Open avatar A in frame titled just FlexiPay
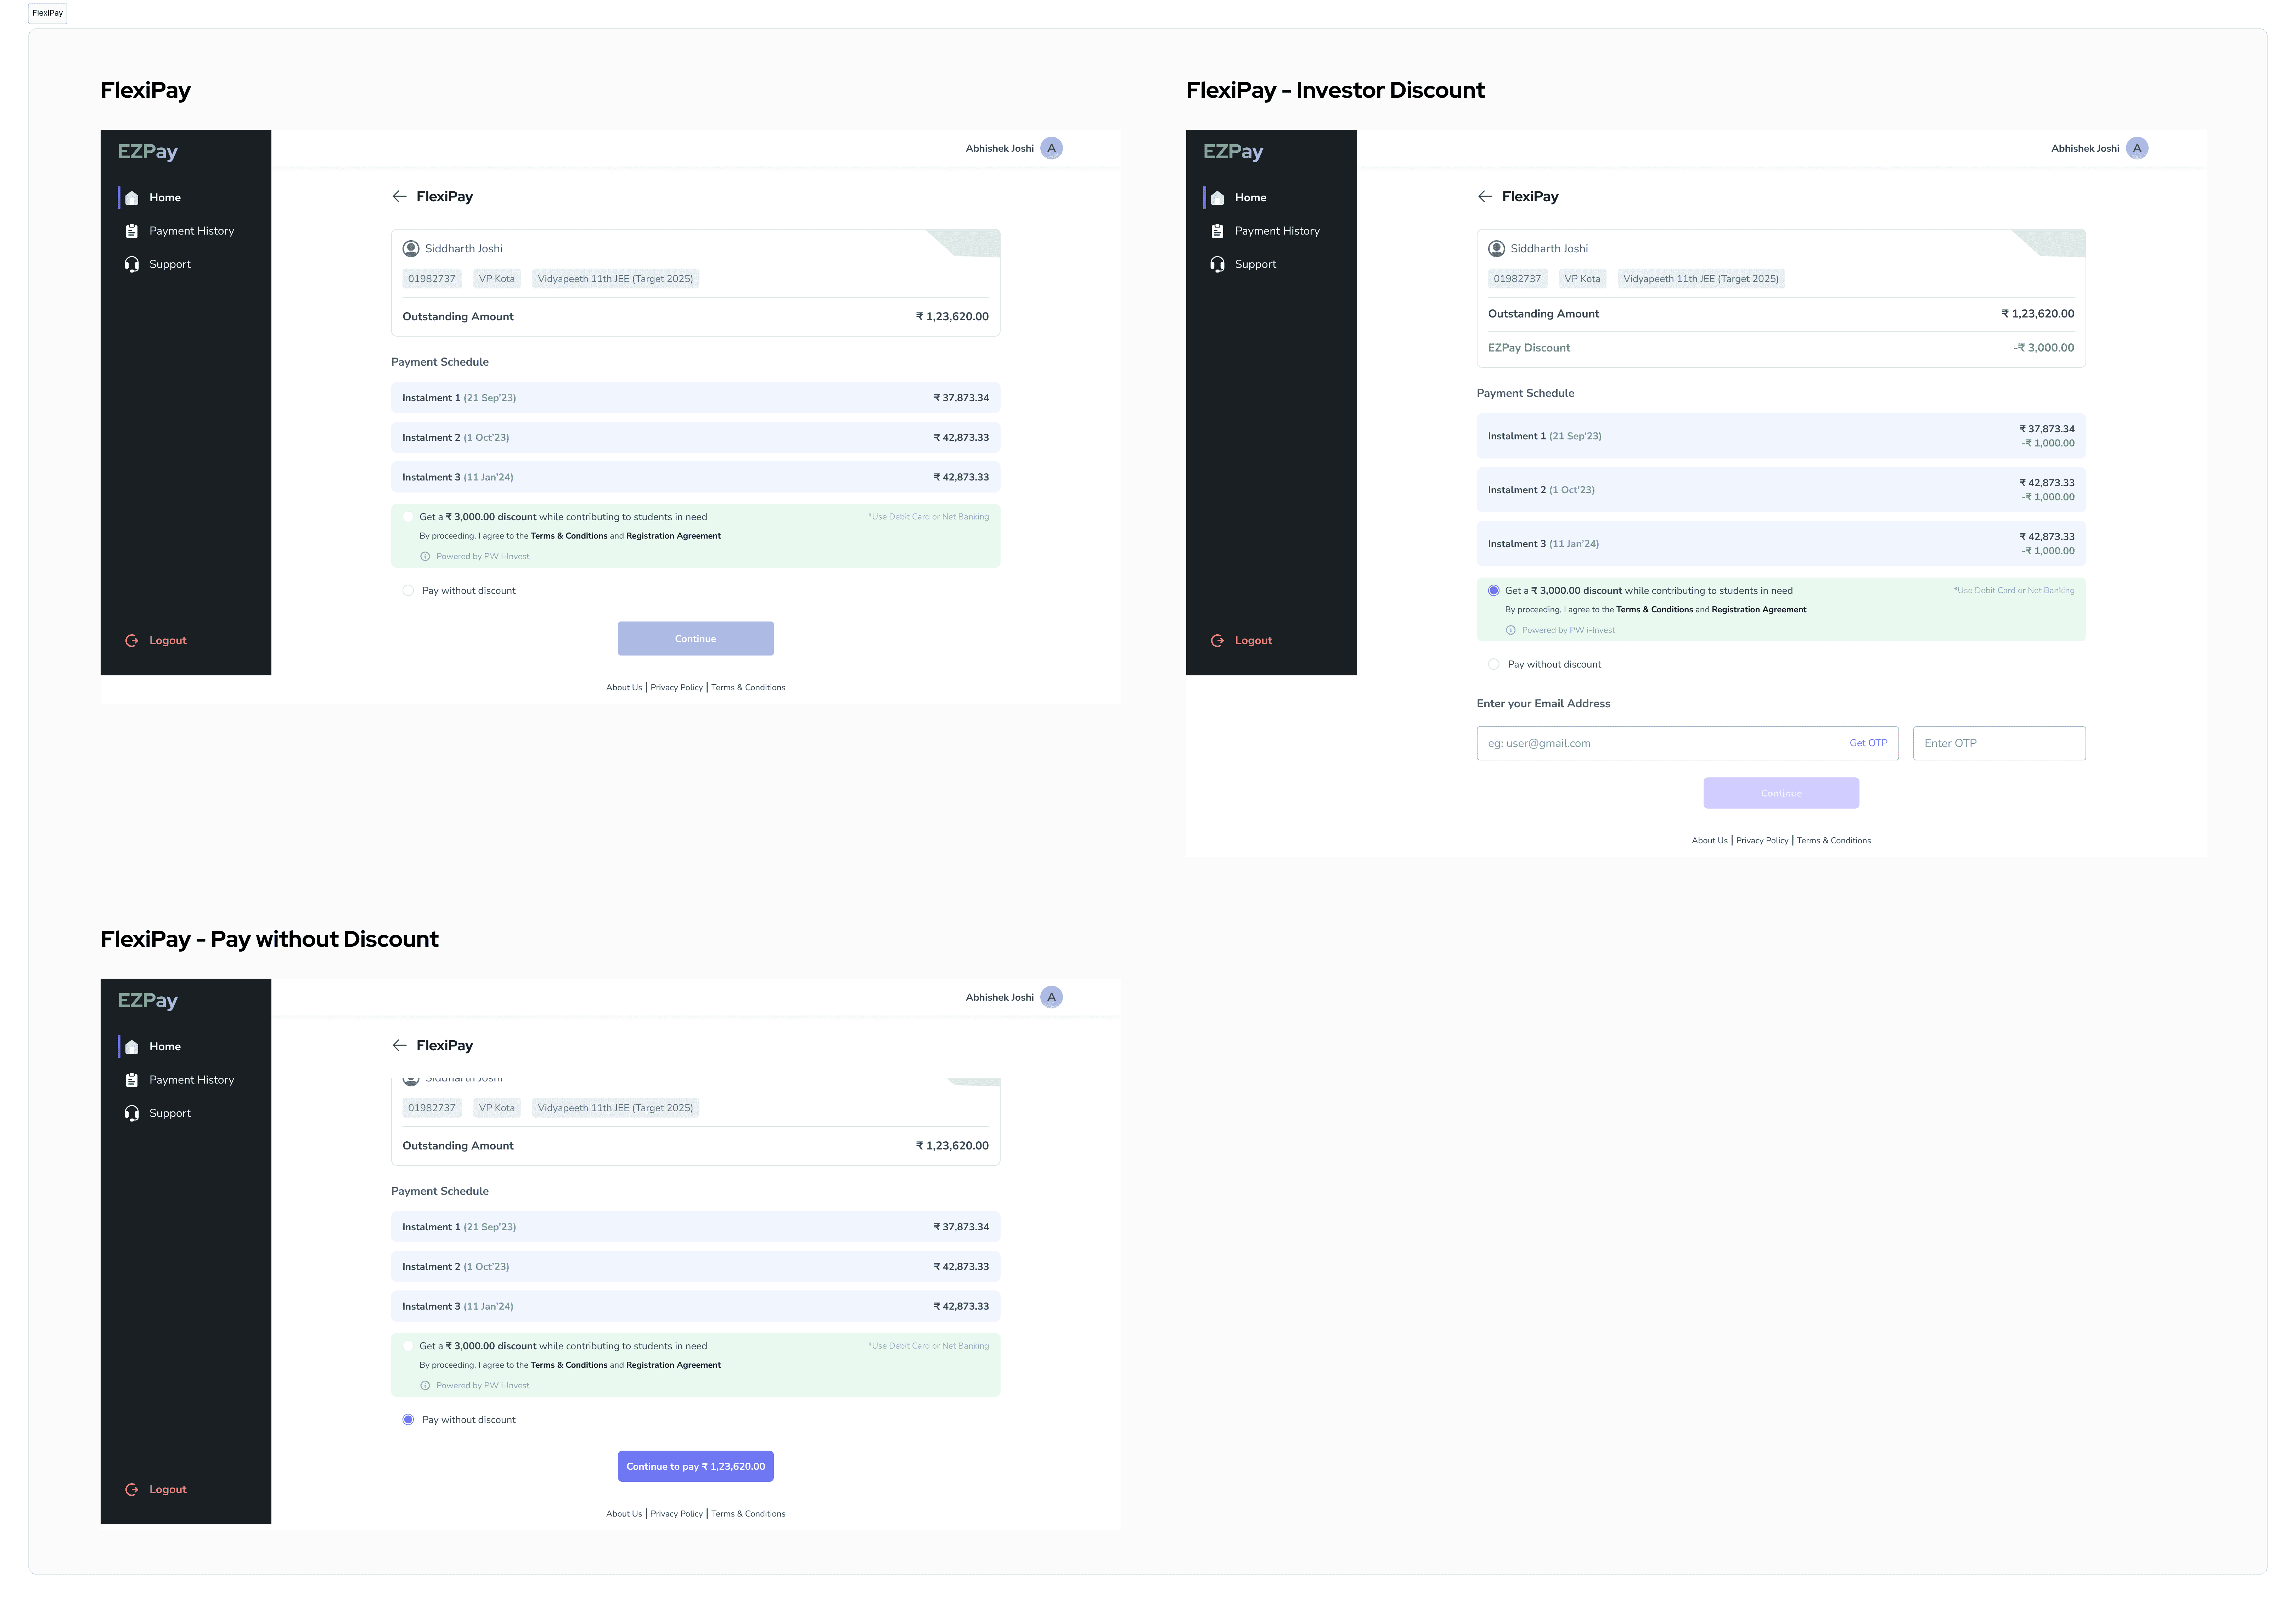 (x=1051, y=148)
